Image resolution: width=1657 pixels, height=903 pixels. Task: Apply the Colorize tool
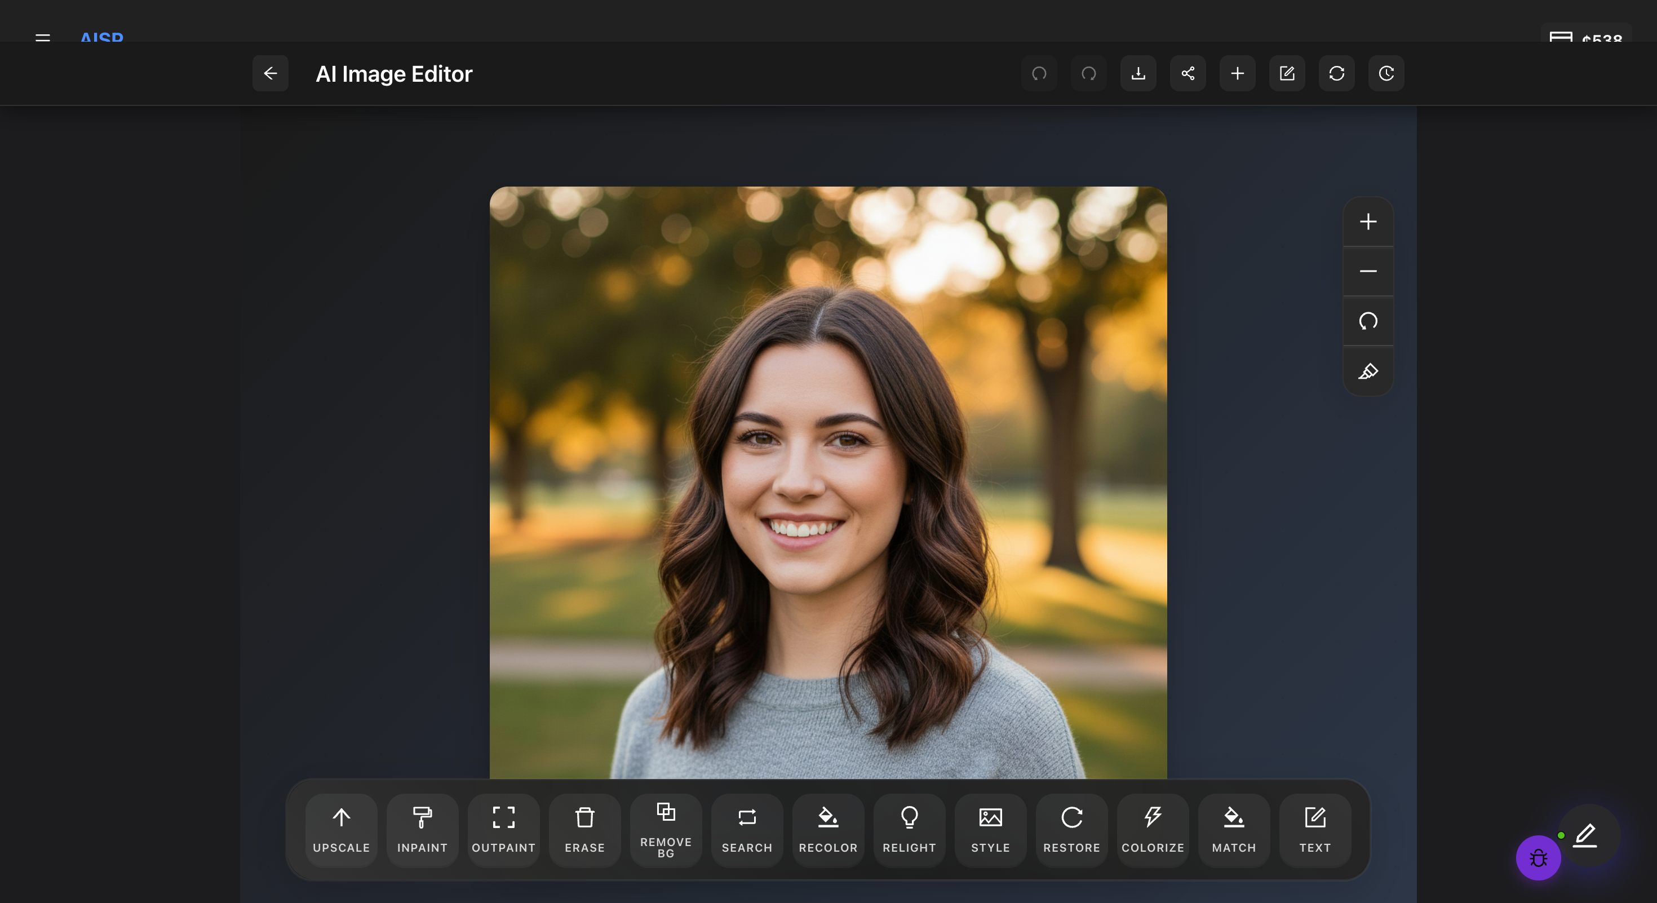click(x=1152, y=830)
